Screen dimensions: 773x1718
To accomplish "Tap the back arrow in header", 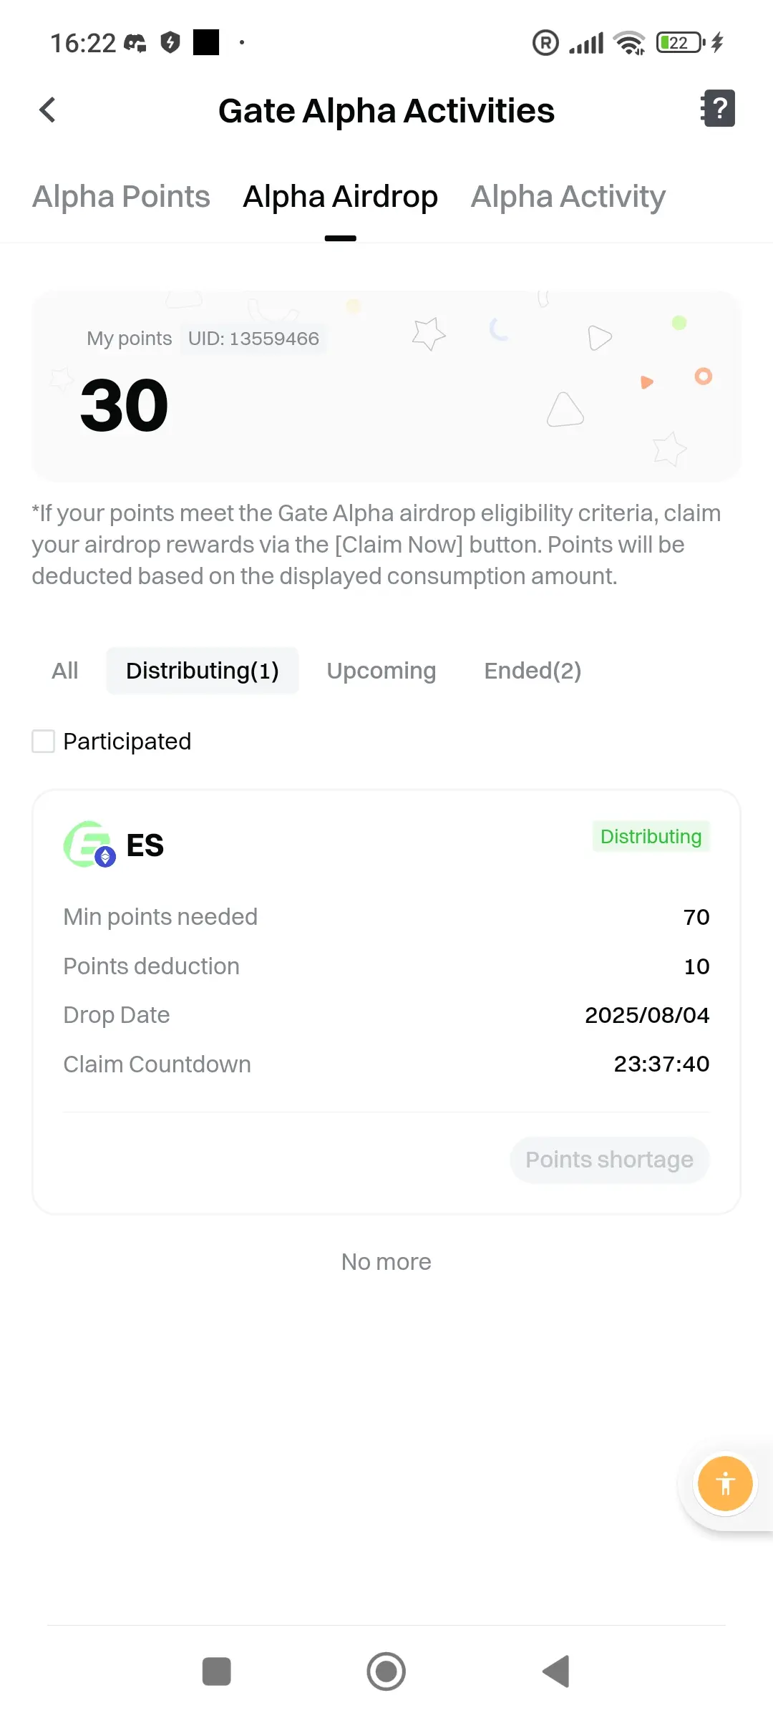I will pos(47,110).
